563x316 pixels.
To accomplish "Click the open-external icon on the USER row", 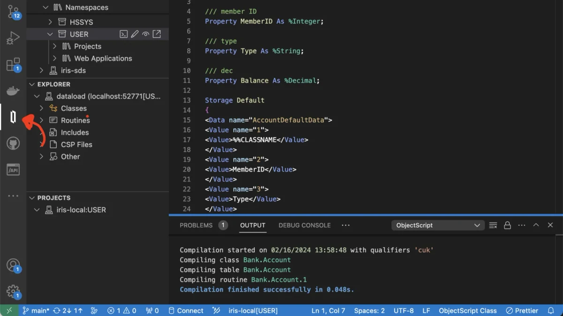I will coord(157,34).
